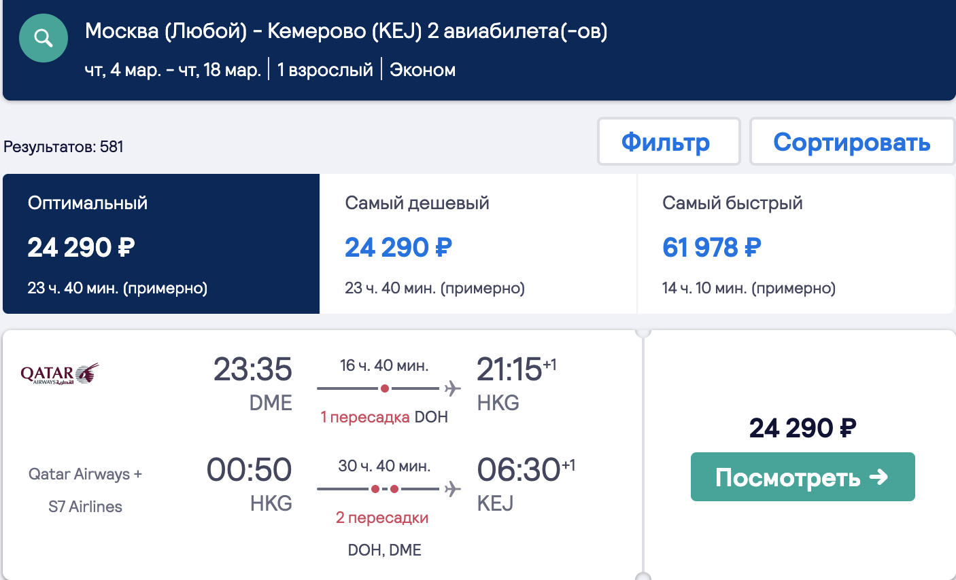The image size is (956, 580).
Task: Click 1 пересадка DOH link
Action: click(384, 417)
